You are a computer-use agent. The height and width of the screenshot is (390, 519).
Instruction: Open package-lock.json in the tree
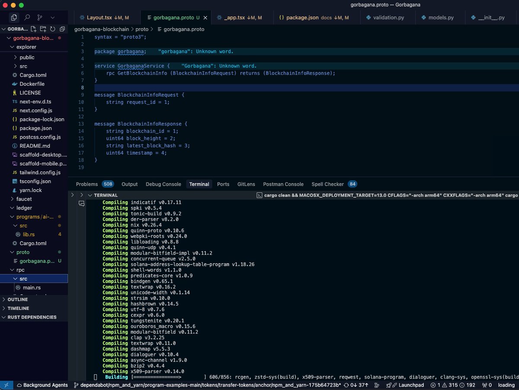42,119
